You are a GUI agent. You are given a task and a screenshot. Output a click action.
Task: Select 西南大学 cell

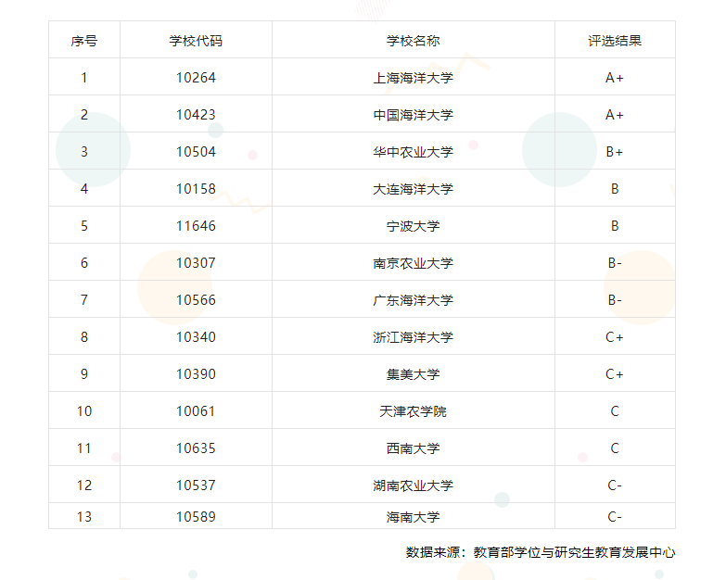[x=413, y=448]
